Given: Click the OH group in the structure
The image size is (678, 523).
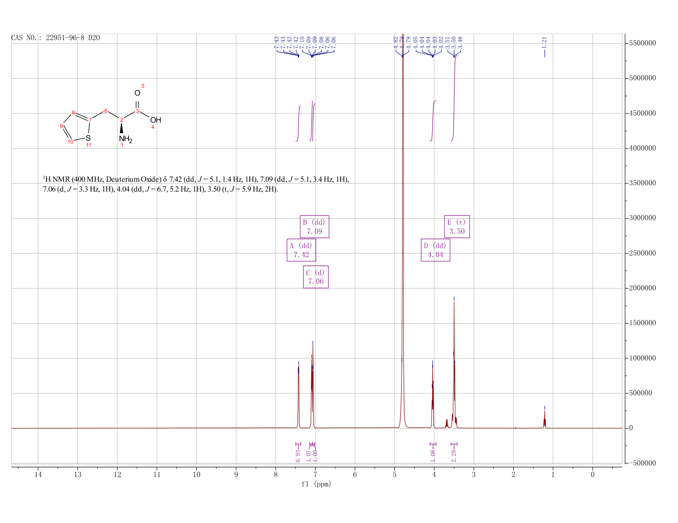Looking at the screenshot, I should (155, 120).
